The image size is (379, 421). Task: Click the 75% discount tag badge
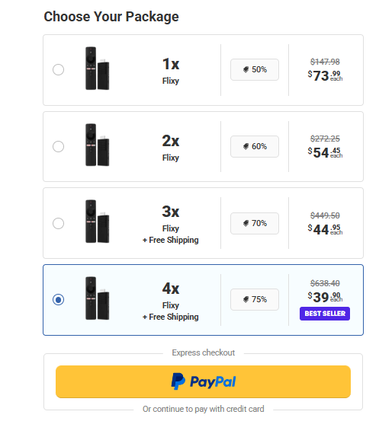(255, 299)
